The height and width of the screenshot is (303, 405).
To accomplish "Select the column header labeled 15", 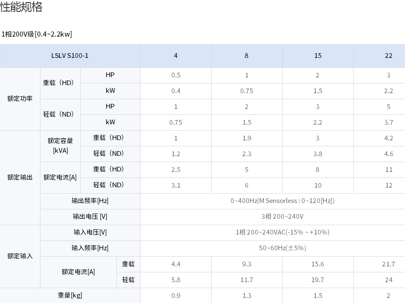I will pyautogui.click(x=318, y=56).
